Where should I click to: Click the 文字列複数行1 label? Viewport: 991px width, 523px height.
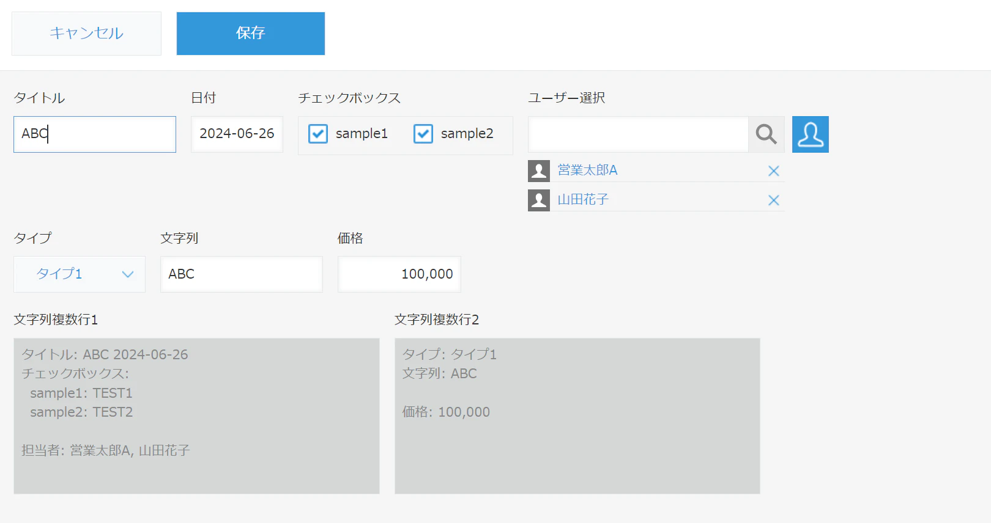coord(56,320)
